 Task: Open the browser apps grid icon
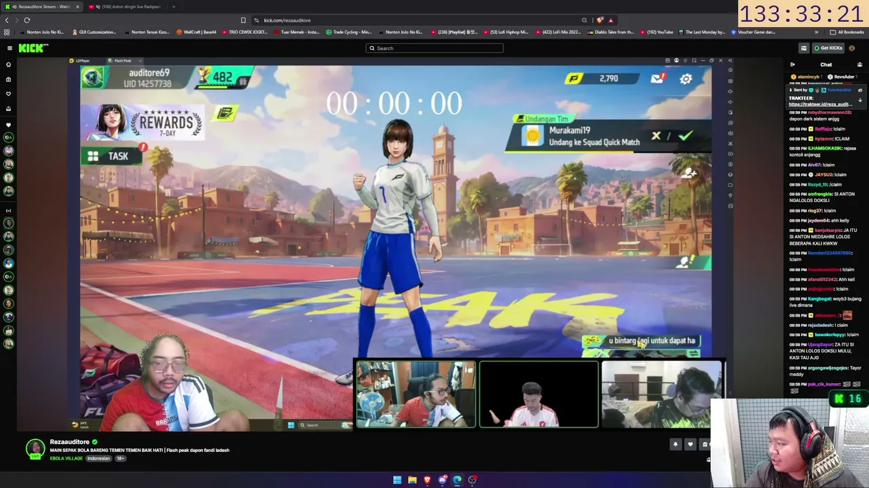coord(7,32)
